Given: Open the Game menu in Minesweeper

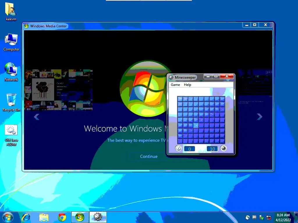Looking at the screenshot, I should tap(175, 85).
